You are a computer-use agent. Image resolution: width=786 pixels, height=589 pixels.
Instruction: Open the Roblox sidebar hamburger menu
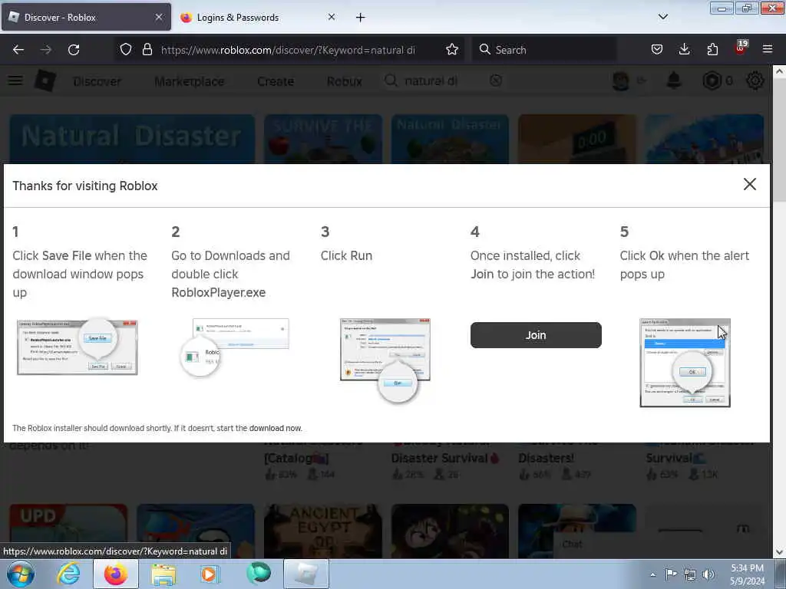tap(15, 81)
